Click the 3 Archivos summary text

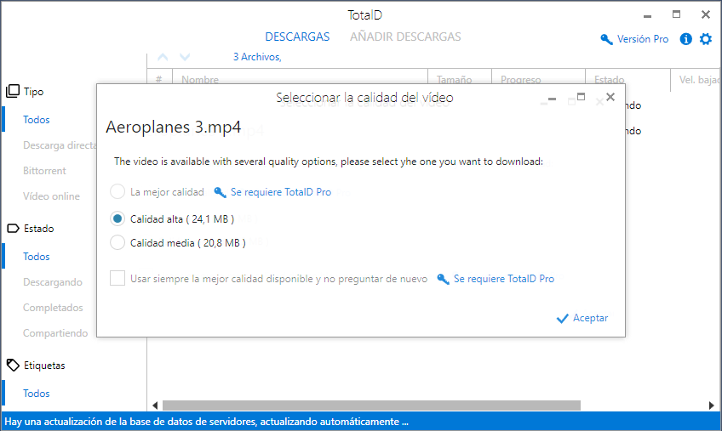(257, 57)
